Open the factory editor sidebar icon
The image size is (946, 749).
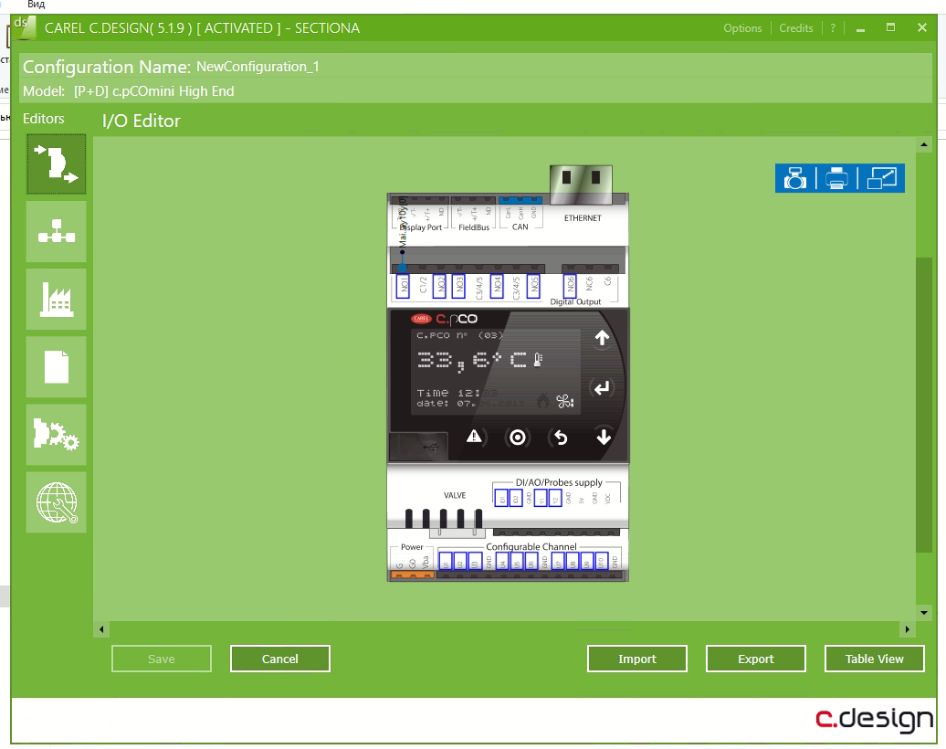pos(56,300)
